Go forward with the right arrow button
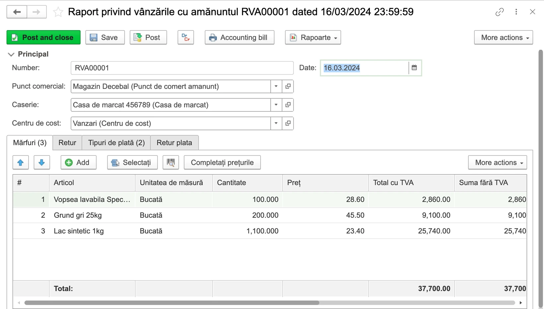This screenshot has width=544, height=309. [36, 12]
